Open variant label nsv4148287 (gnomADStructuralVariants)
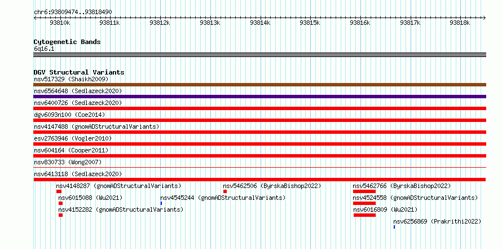The height and width of the screenshot is (249, 502). 119,186
